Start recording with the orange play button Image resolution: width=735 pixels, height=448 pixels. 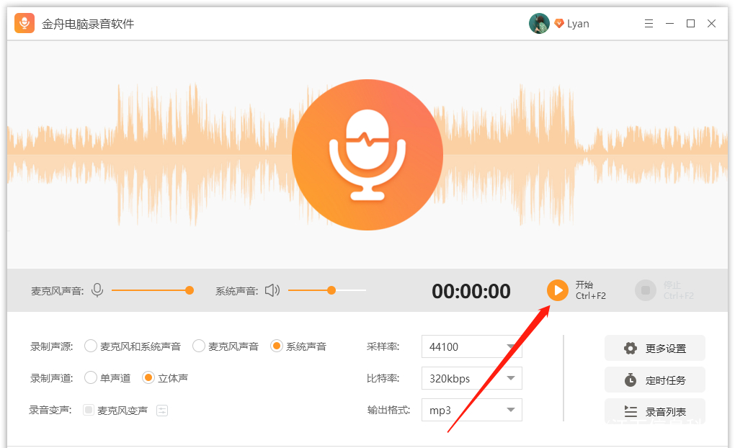point(557,290)
